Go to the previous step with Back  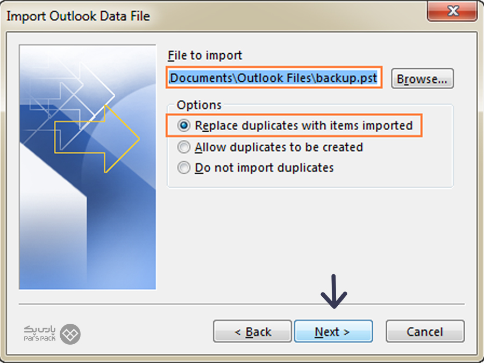click(252, 331)
